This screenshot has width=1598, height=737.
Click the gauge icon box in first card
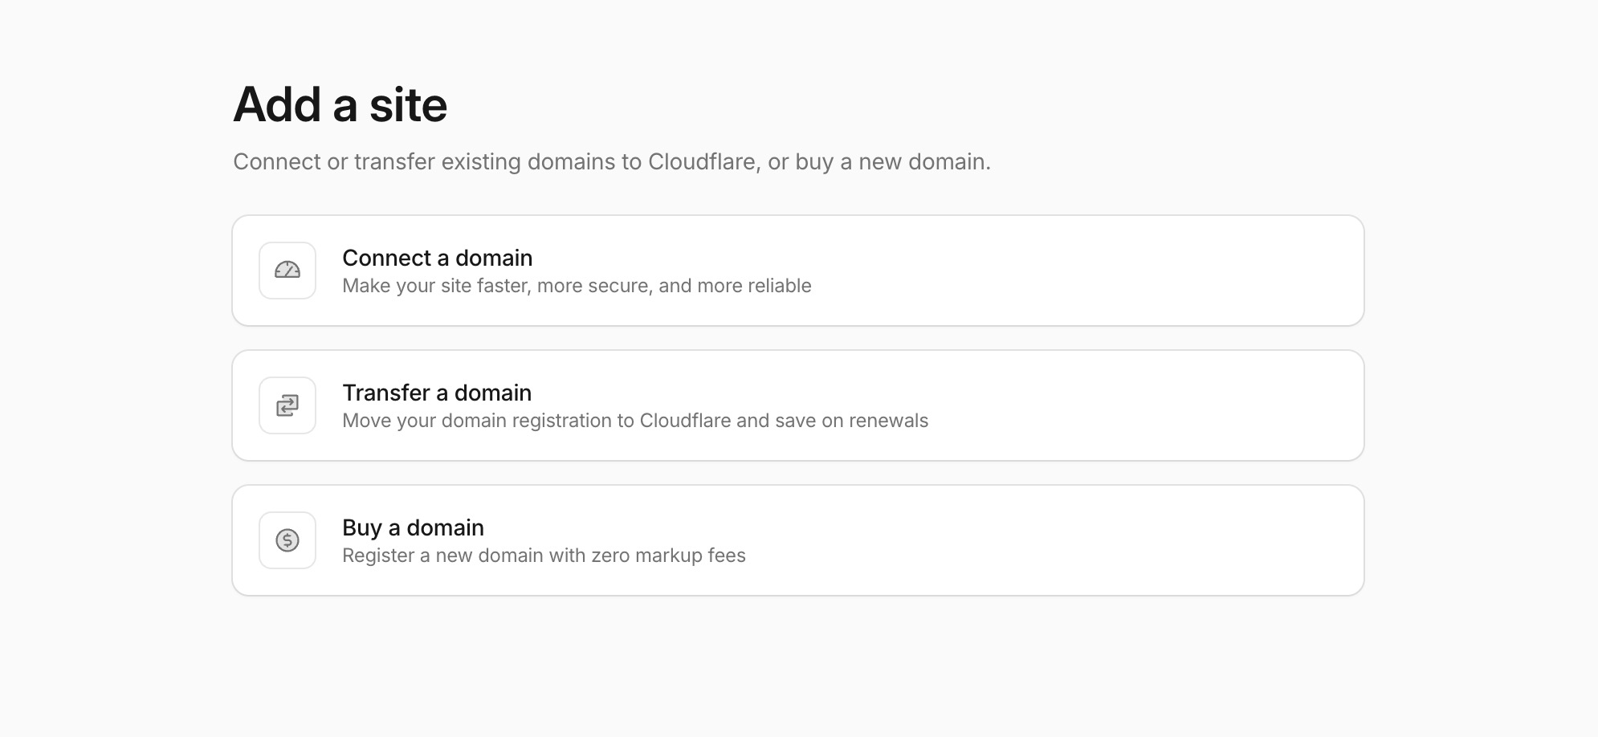tap(287, 271)
